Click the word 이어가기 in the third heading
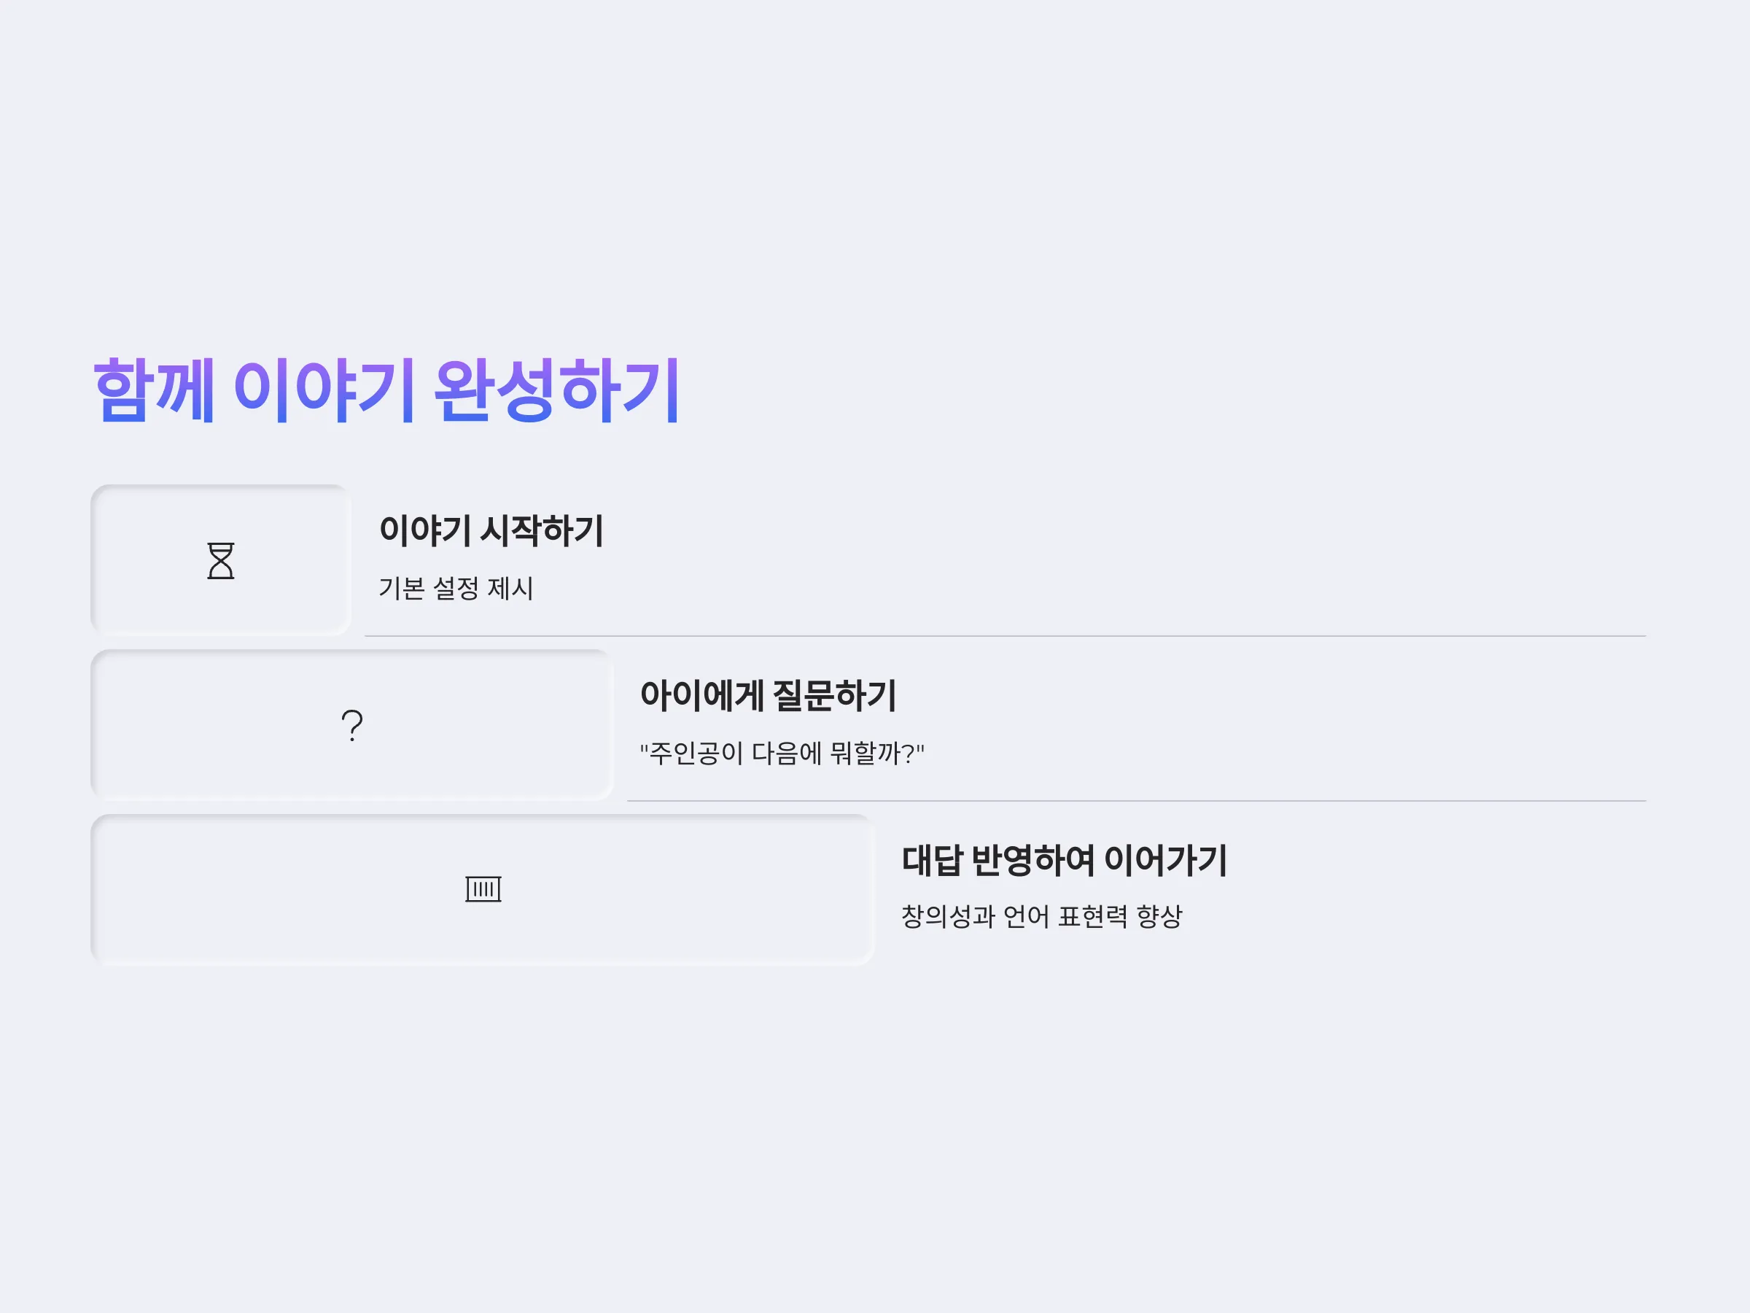Image resolution: width=1750 pixels, height=1313 pixels. (x=1165, y=859)
